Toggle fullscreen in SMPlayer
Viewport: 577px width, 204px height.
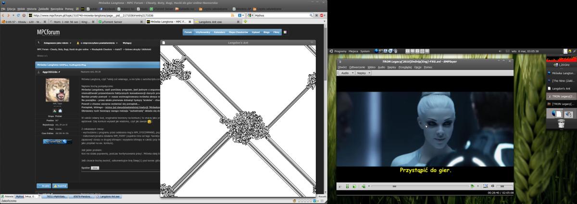[485, 186]
